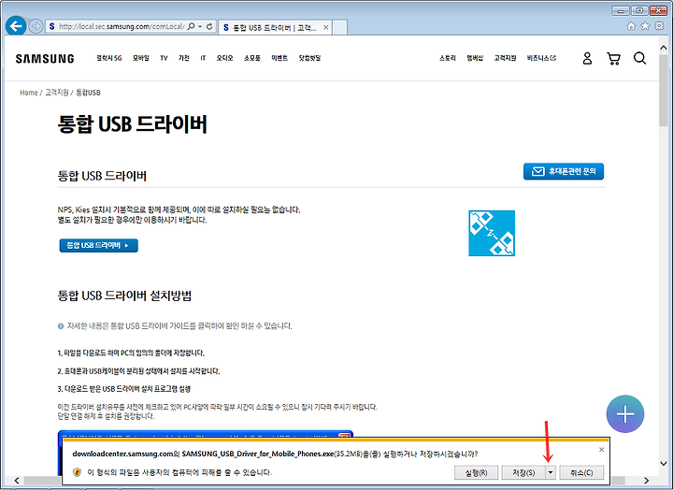
Task: Open the 오디오 menu
Action: click(224, 58)
